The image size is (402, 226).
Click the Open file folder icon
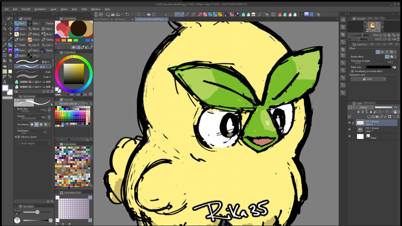[x=112, y=14]
